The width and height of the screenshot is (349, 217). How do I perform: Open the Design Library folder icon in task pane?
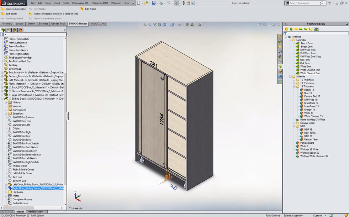point(280,47)
